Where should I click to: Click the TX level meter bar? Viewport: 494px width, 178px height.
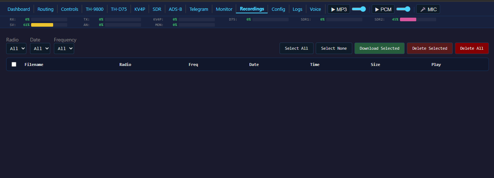pyautogui.click(x=123, y=19)
